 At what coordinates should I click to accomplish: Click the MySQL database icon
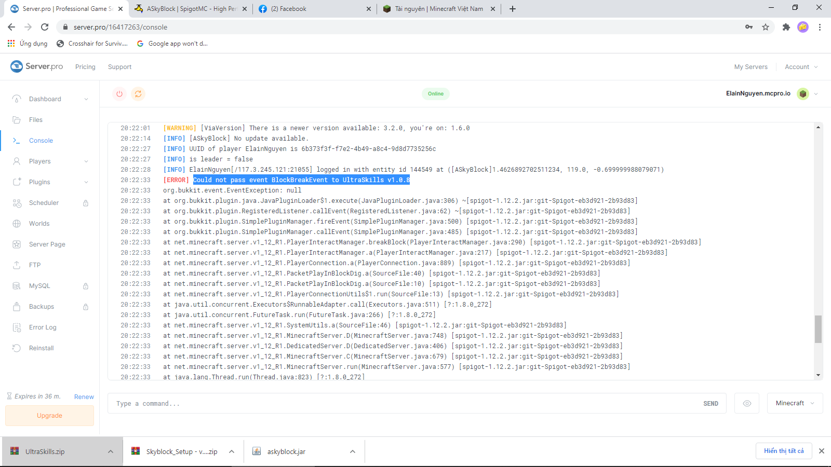click(17, 286)
